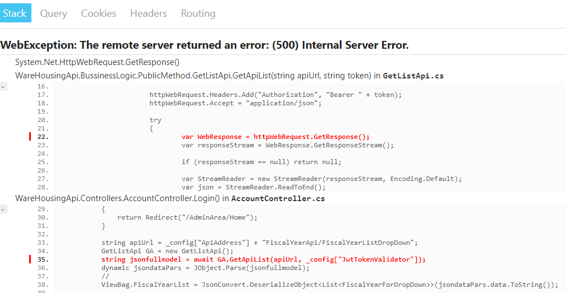Click the GetListApi.cs file name

click(x=413, y=76)
